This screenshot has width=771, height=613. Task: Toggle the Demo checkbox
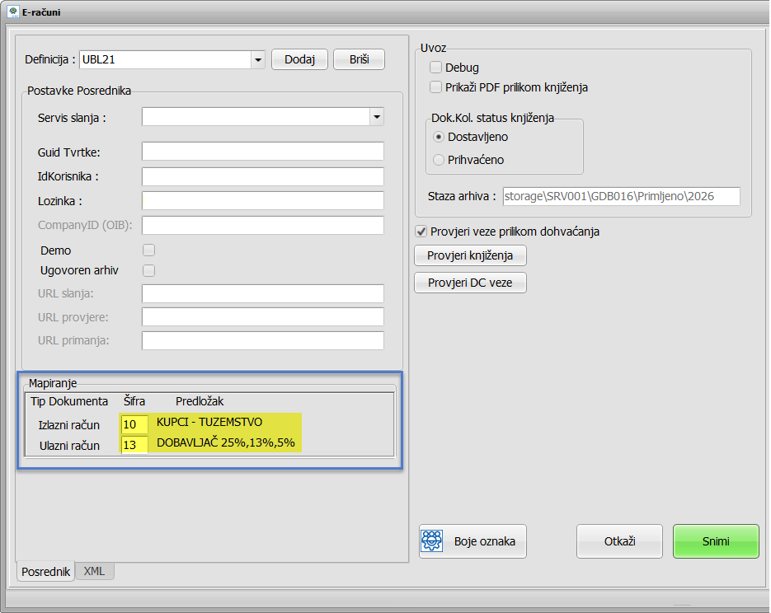pyautogui.click(x=149, y=250)
